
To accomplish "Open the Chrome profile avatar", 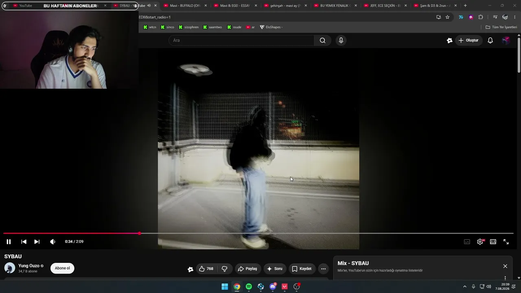I will 505,17.
